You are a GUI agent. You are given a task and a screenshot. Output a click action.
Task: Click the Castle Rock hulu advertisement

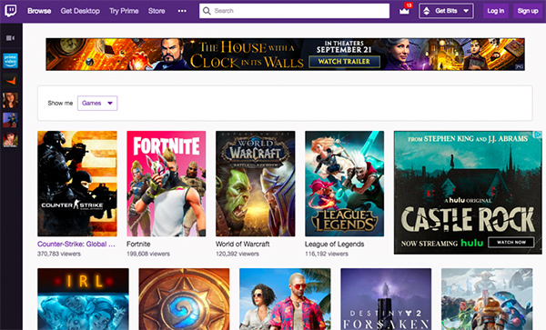(468, 193)
